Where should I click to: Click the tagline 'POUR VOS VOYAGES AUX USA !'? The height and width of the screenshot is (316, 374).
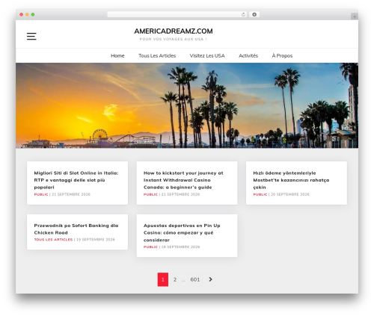(x=174, y=39)
